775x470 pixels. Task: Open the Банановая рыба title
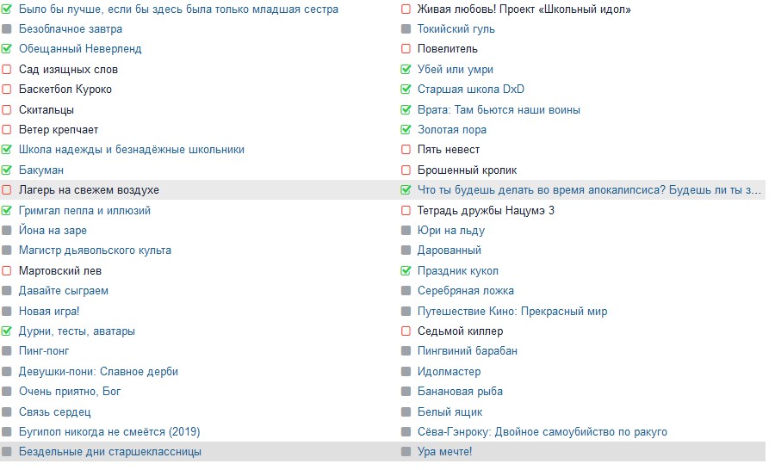pos(460,392)
